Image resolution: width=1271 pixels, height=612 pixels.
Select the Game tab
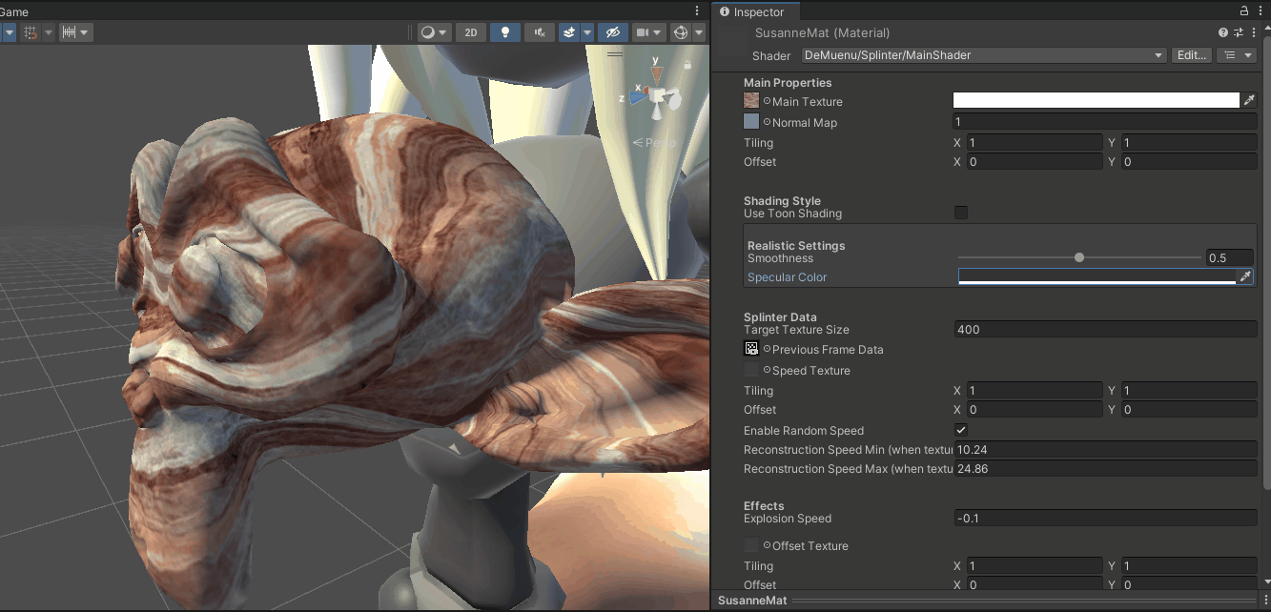point(13,12)
